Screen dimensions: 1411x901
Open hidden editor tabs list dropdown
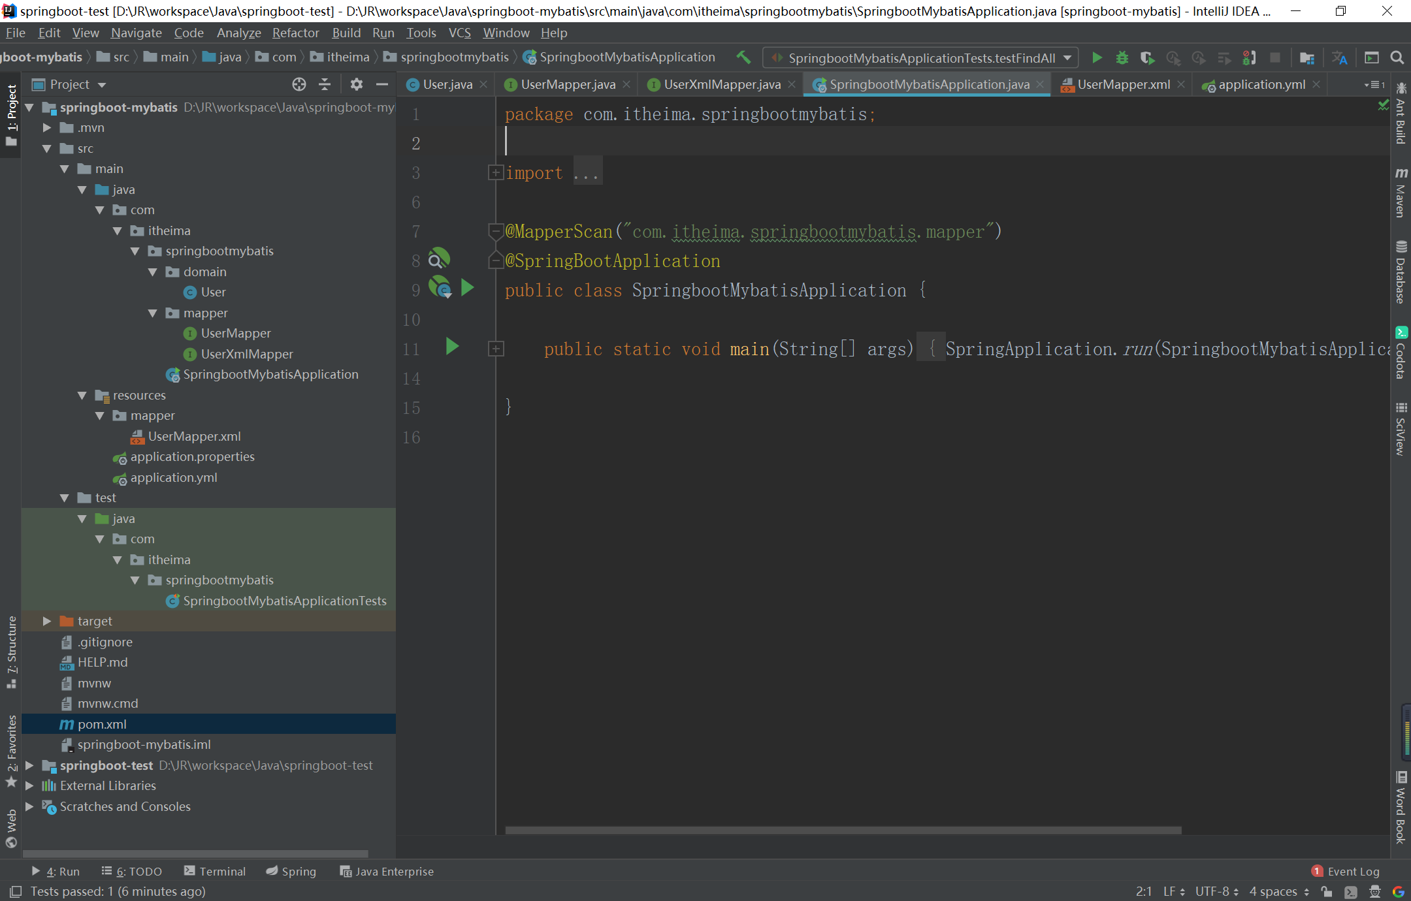(1374, 84)
